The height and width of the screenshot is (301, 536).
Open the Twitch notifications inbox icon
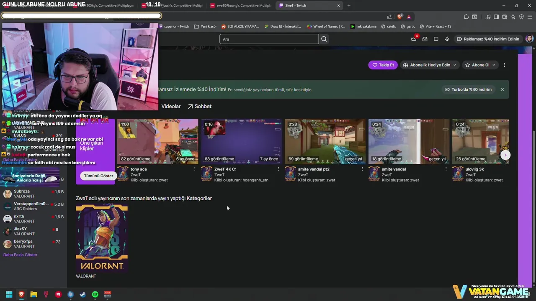pyautogui.click(x=425, y=39)
